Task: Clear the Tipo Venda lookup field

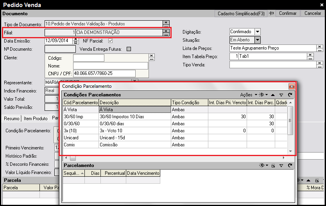Action: [x=320, y=63]
